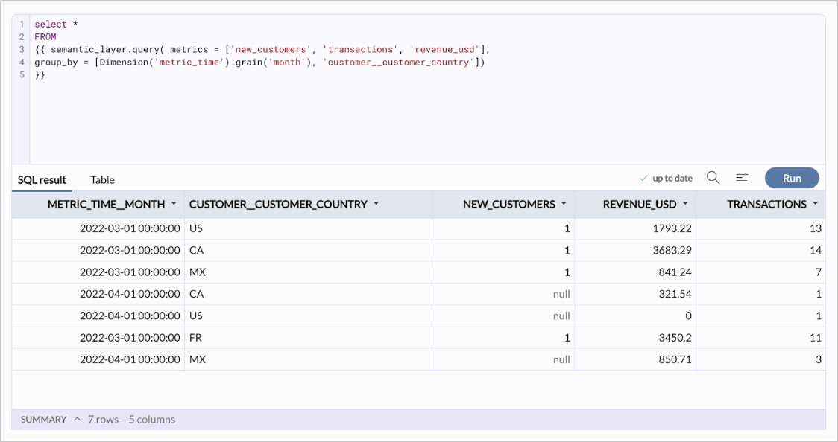838x442 pixels.
Task: Switch to the SQL result tab
Action: [42, 179]
